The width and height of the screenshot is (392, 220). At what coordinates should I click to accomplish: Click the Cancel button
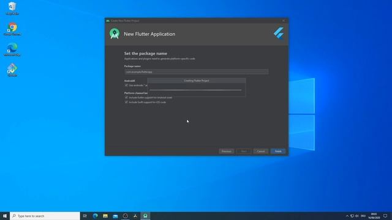click(x=261, y=151)
